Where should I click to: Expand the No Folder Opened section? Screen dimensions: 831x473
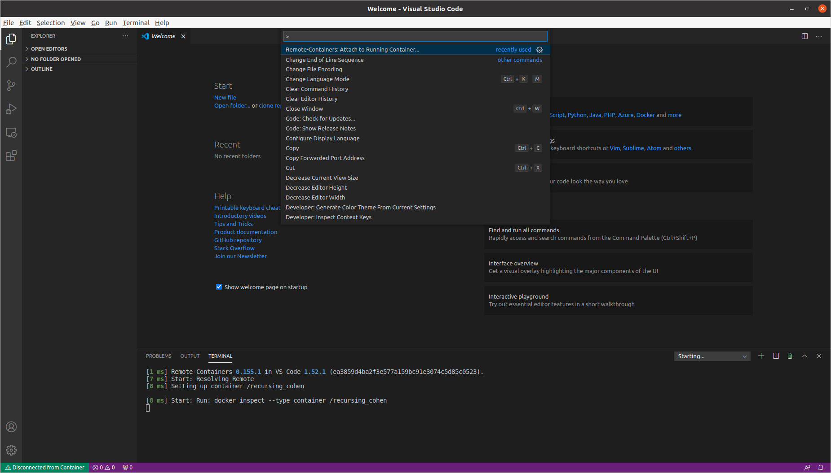(80, 59)
